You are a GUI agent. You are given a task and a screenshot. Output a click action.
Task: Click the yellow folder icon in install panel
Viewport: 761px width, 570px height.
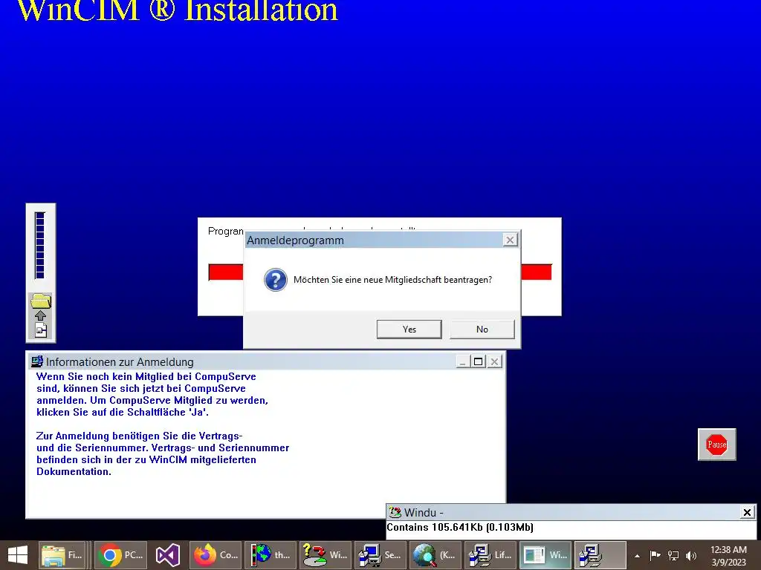pyautogui.click(x=41, y=301)
